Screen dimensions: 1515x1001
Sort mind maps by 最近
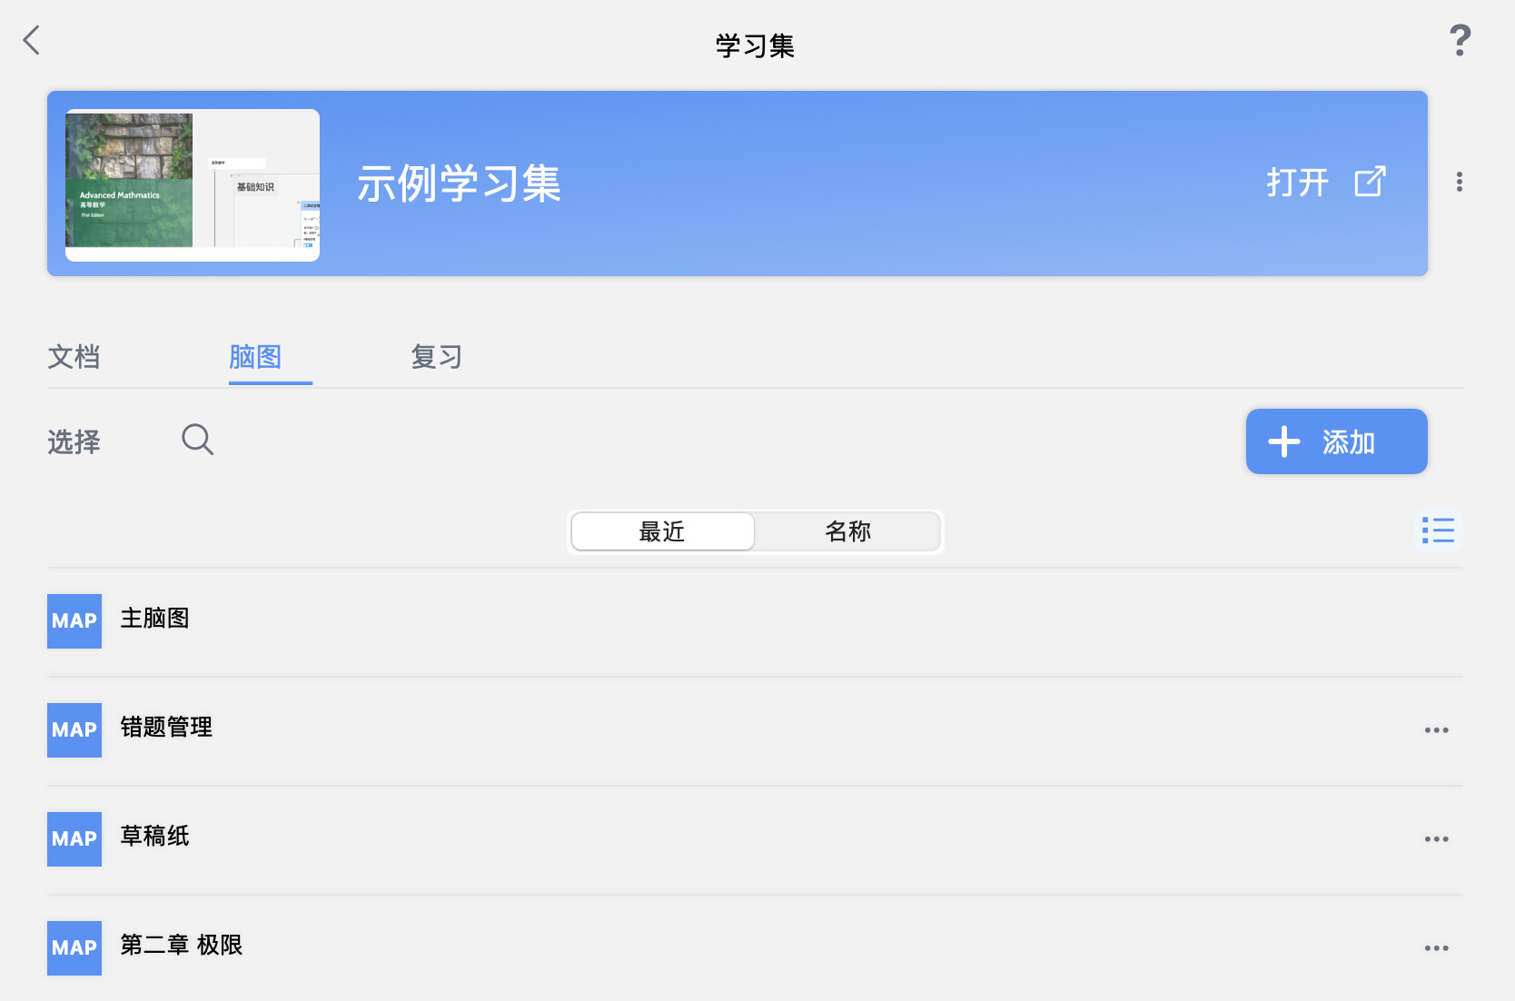(x=662, y=531)
